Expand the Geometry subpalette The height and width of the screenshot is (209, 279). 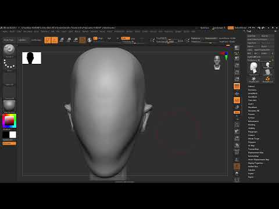click(x=252, y=90)
